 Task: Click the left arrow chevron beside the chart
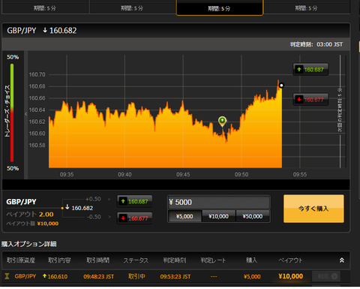coord(25,114)
